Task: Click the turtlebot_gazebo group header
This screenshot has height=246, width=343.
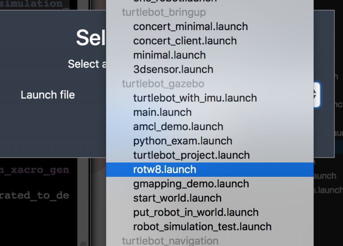Action: click(163, 84)
